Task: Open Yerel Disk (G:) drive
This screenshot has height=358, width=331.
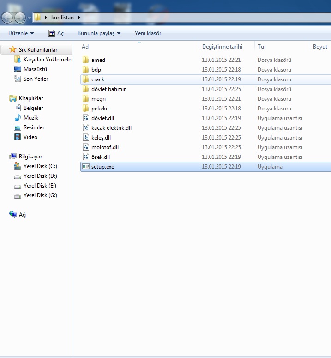Action: (x=36, y=195)
